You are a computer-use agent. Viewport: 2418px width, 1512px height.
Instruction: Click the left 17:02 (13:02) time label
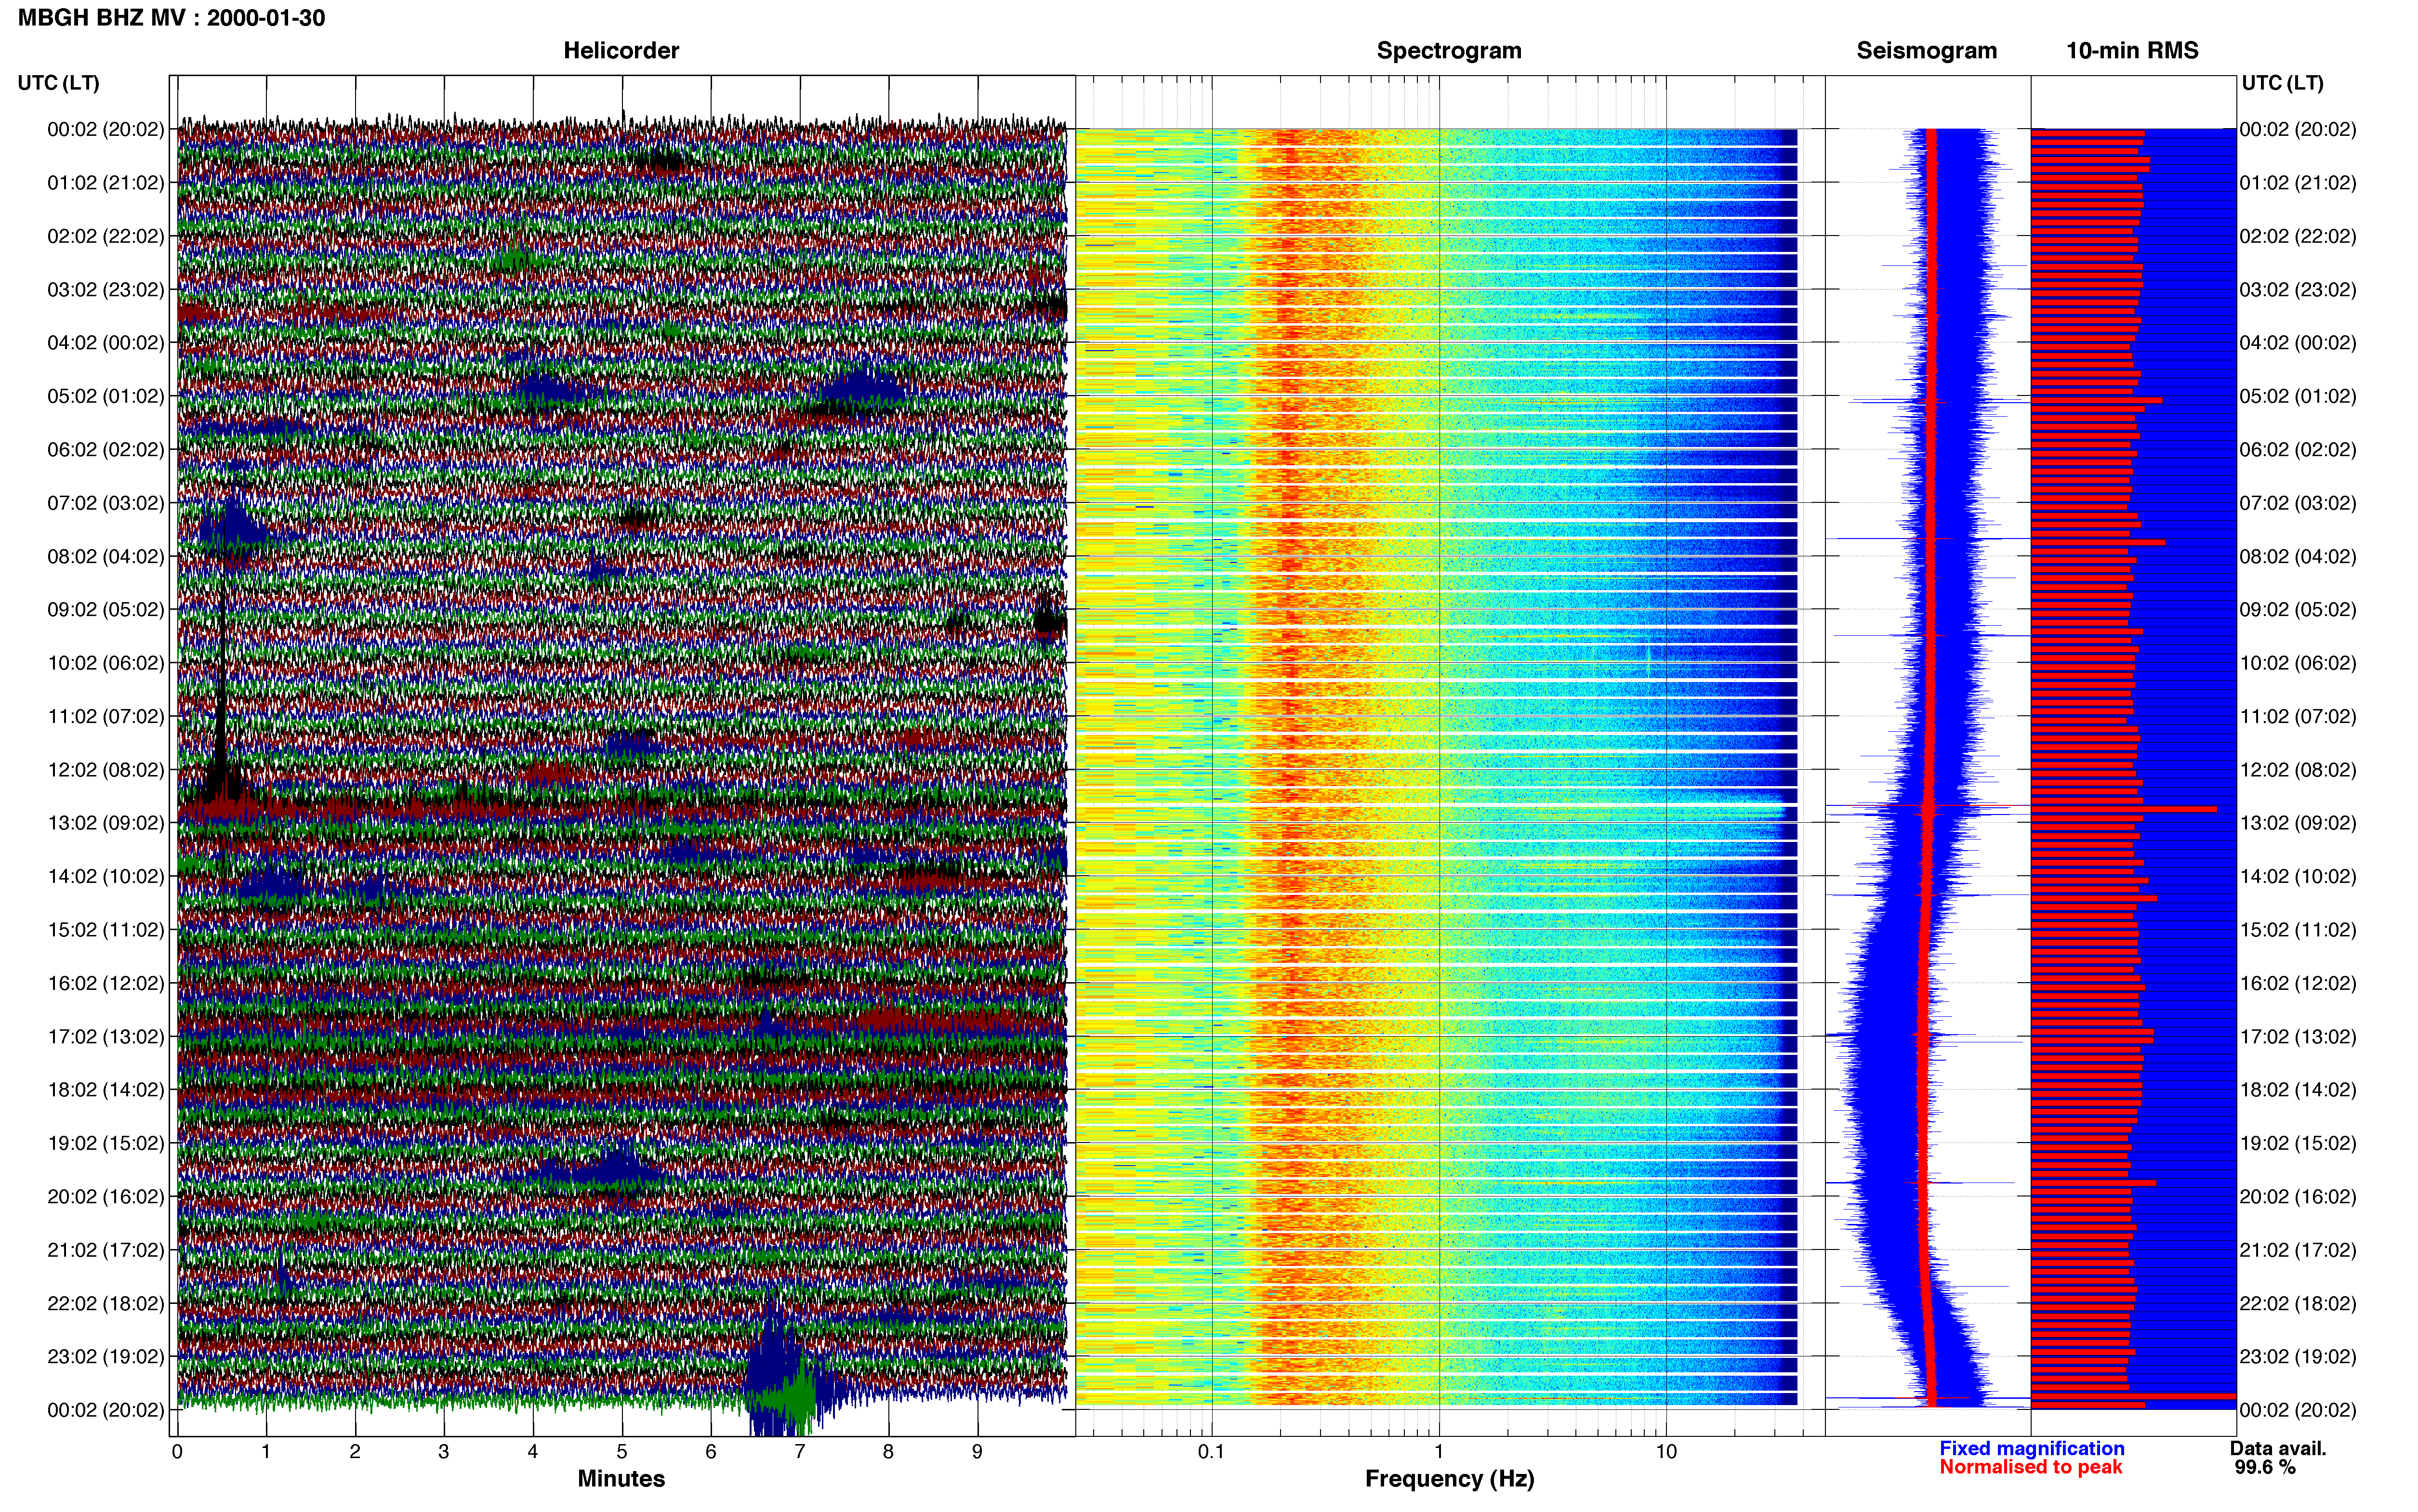coord(105,1036)
